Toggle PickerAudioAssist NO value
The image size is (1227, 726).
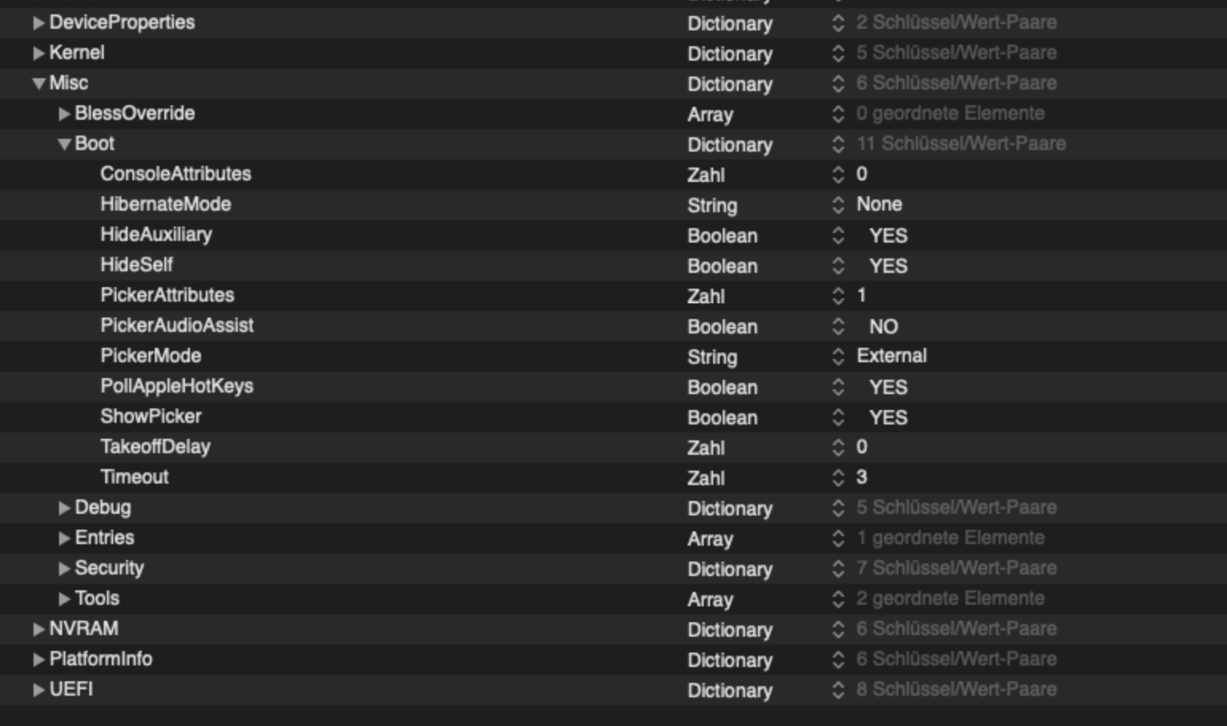tap(883, 326)
